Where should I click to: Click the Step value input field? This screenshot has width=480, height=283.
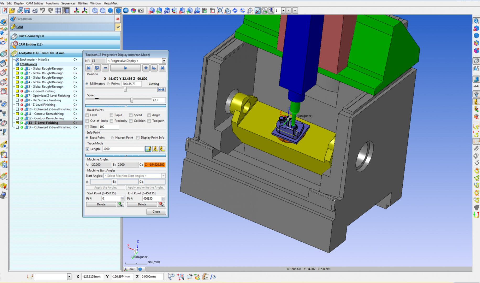pyautogui.click(x=109, y=127)
